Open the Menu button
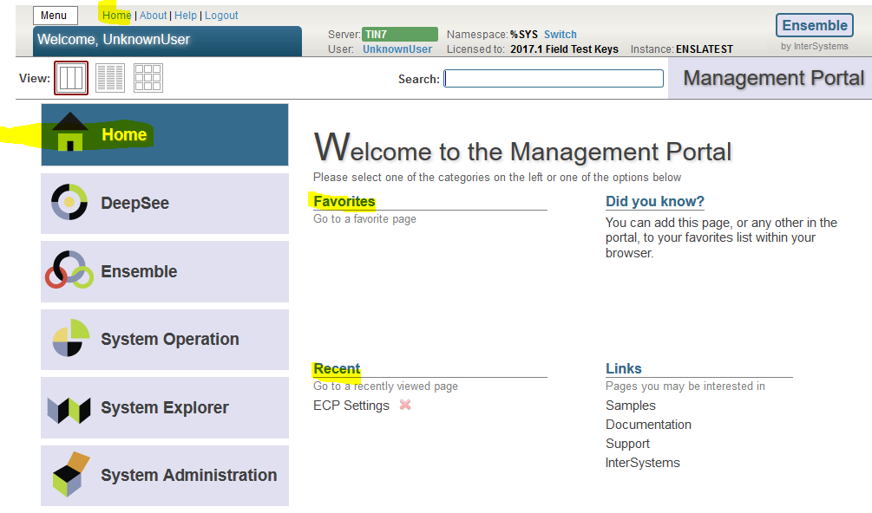 (55, 16)
